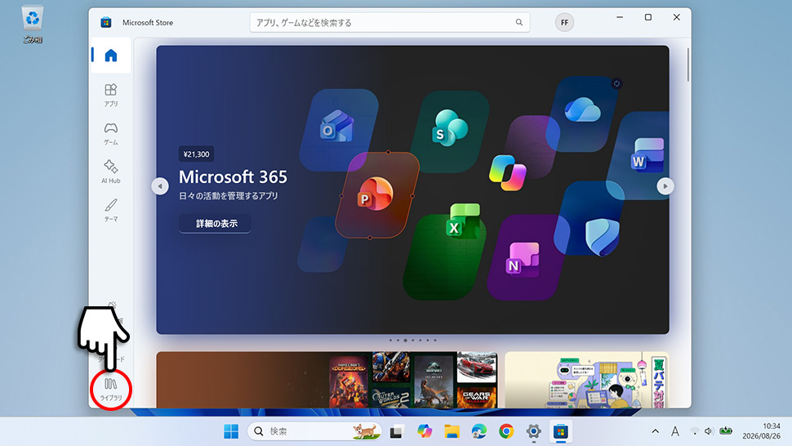Click the Microsoft Store logo in title bar
Viewport: 792px width, 446px height.
pyautogui.click(x=105, y=22)
